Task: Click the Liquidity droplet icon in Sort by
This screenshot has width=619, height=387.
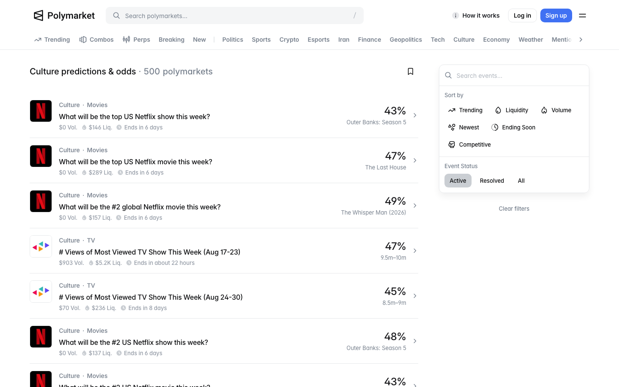Action: 498,110
